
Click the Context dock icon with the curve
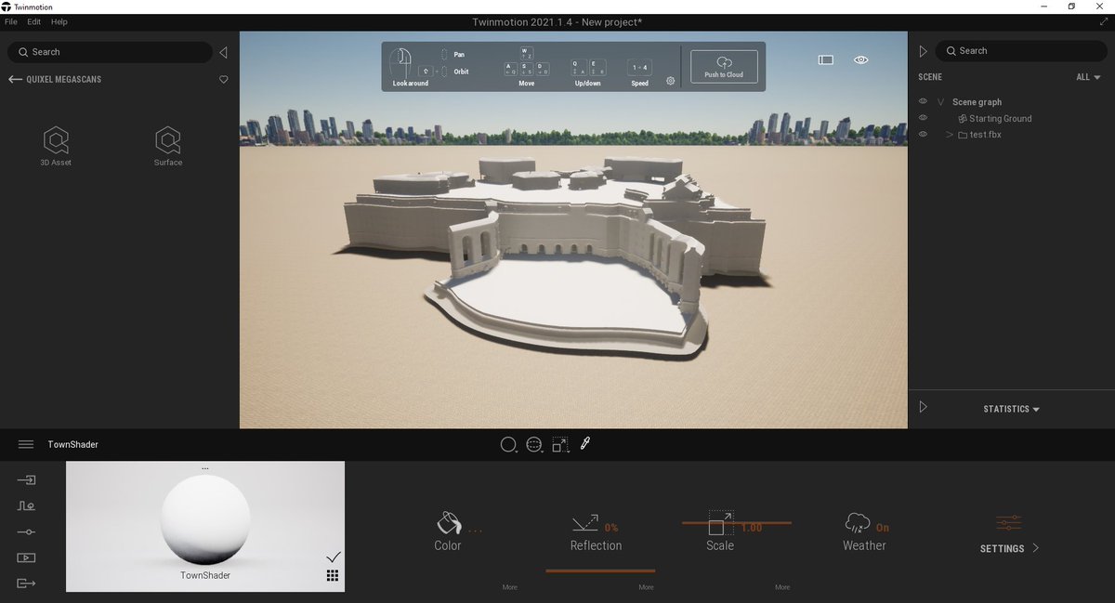click(x=26, y=506)
